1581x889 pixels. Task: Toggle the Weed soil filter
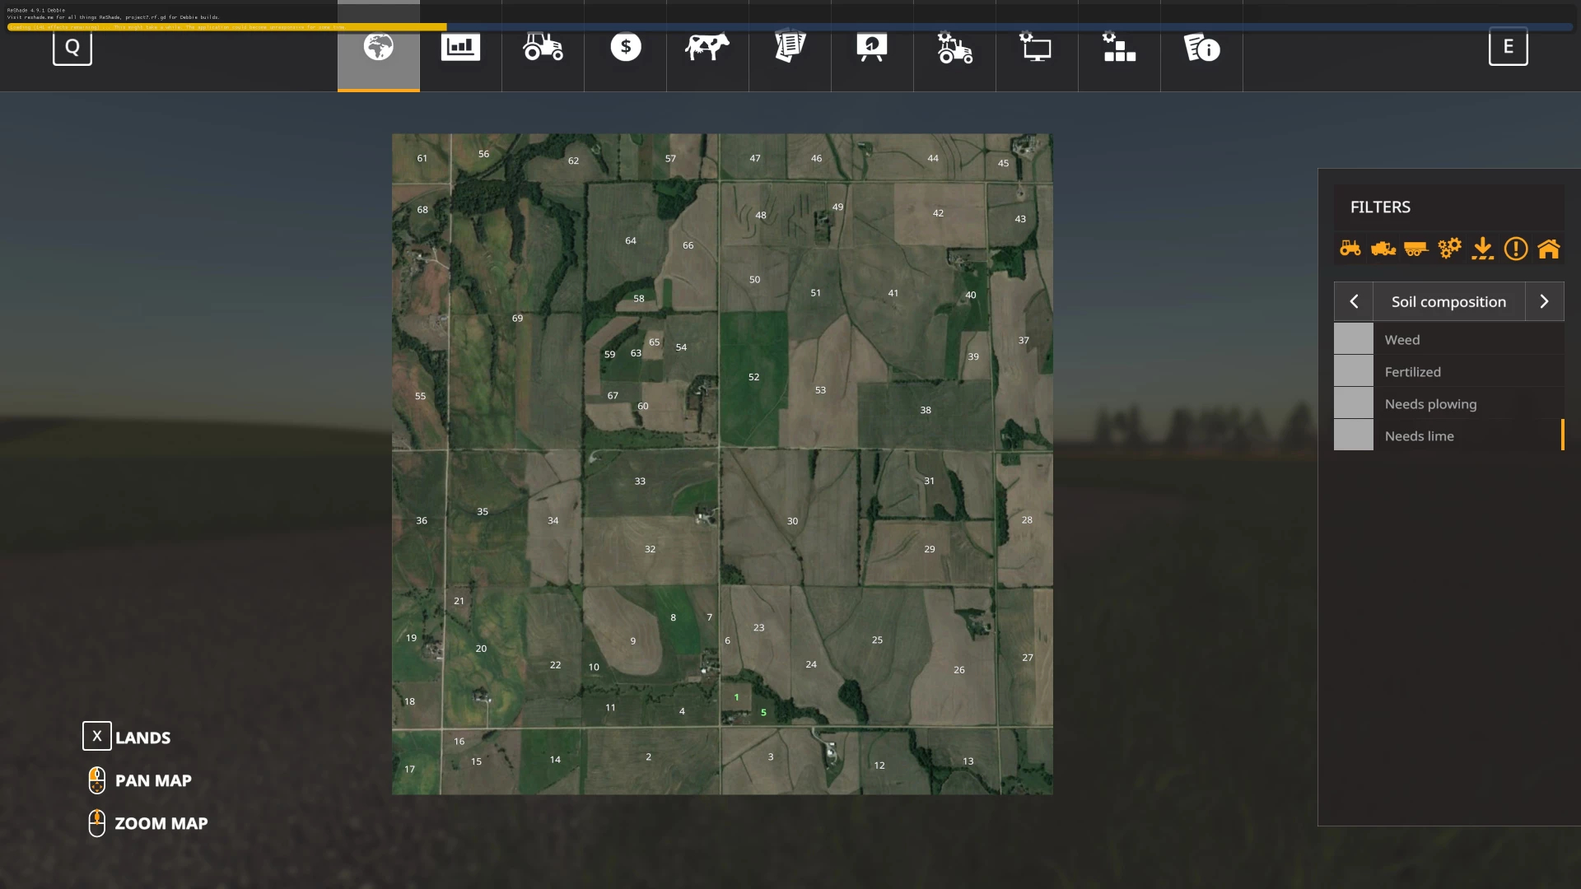(x=1448, y=339)
